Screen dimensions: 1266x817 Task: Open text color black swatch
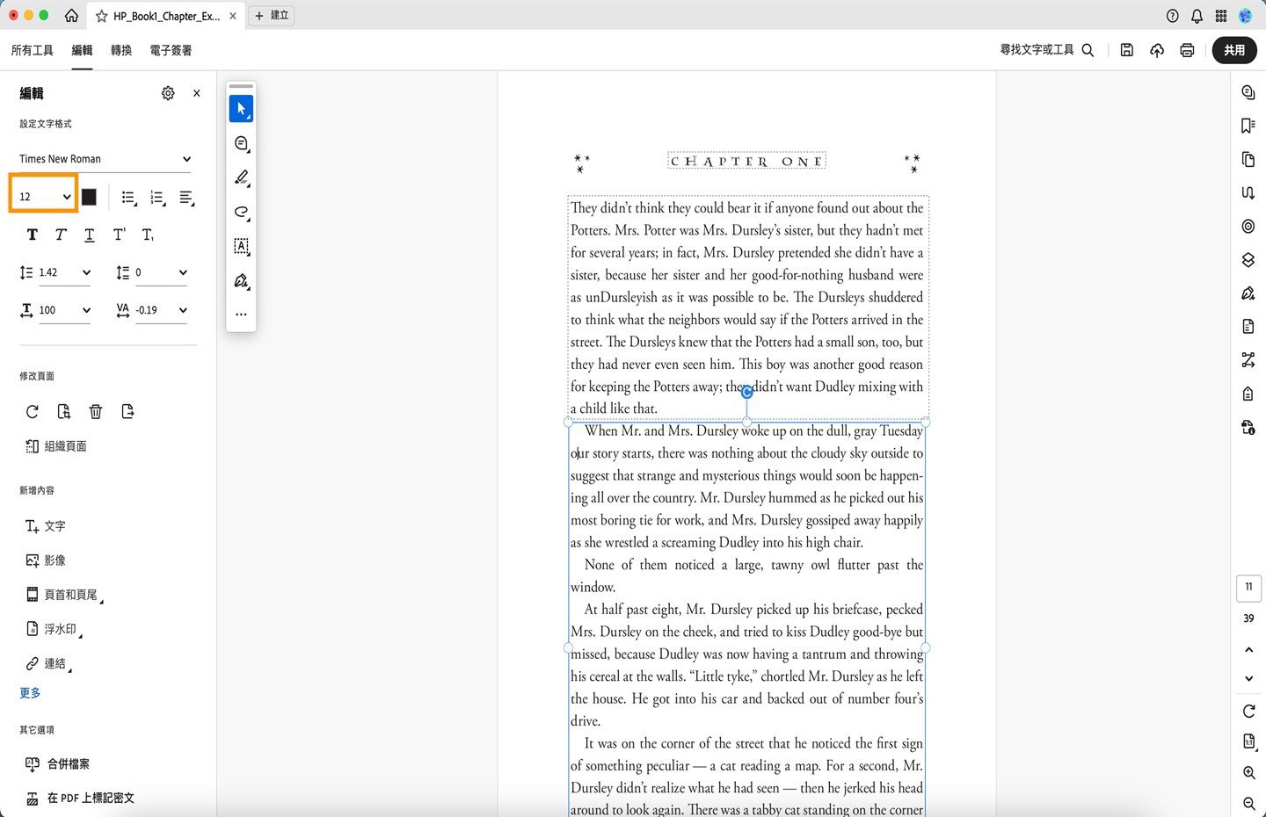pyautogui.click(x=89, y=197)
